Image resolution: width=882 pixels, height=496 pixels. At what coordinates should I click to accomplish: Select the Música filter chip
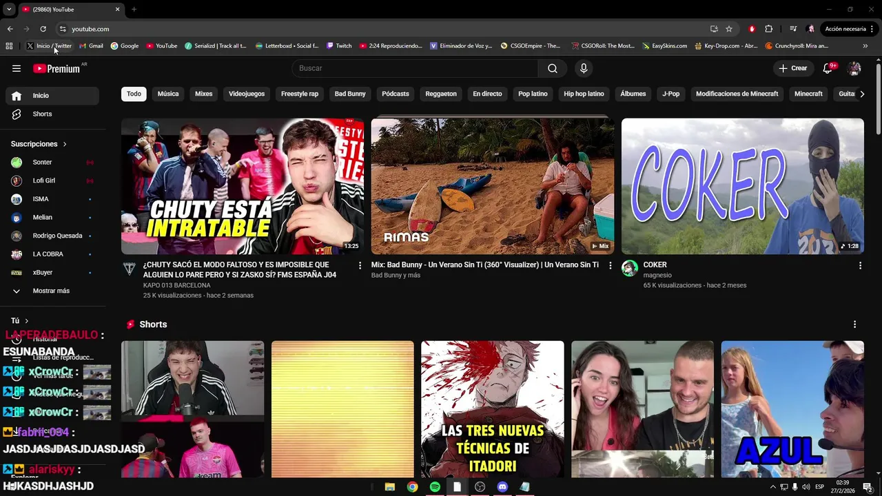tap(168, 94)
